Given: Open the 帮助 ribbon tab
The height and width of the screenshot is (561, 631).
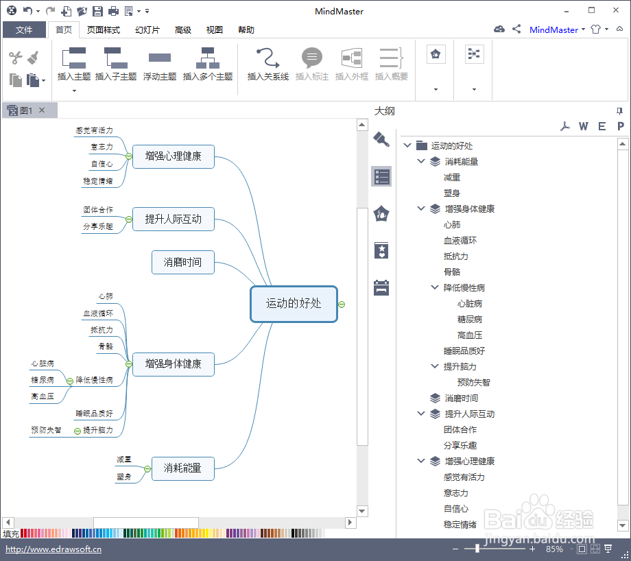Looking at the screenshot, I should click(246, 29).
